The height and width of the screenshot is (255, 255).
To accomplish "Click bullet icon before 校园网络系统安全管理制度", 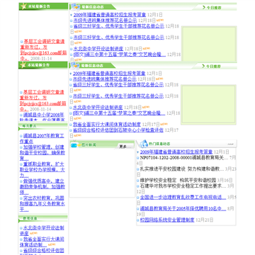I will tap(138, 220).
